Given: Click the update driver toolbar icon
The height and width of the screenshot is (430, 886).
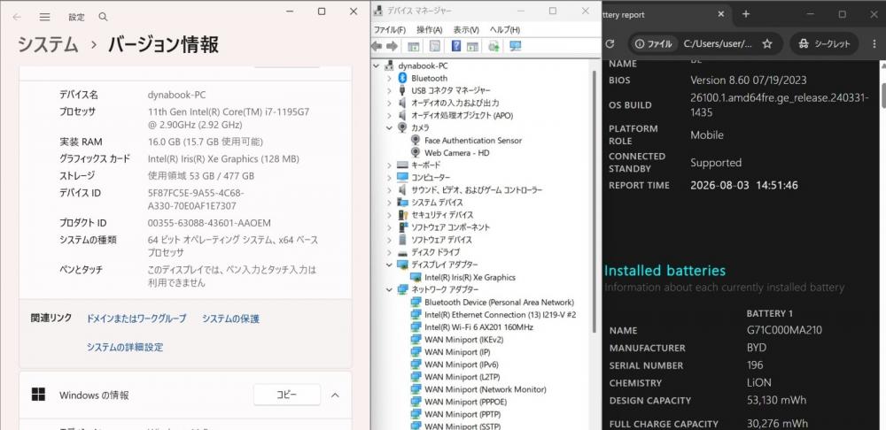Looking at the screenshot, I should pos(494,46).
